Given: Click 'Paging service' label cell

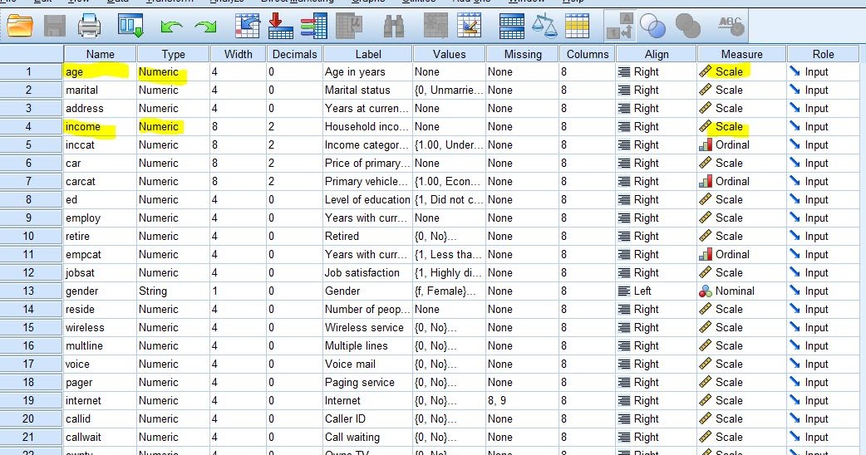Looking at the screenshot, I should (368, 383).
